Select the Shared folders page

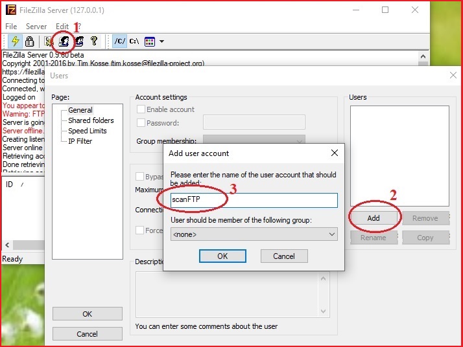click(x=91, y=120)
